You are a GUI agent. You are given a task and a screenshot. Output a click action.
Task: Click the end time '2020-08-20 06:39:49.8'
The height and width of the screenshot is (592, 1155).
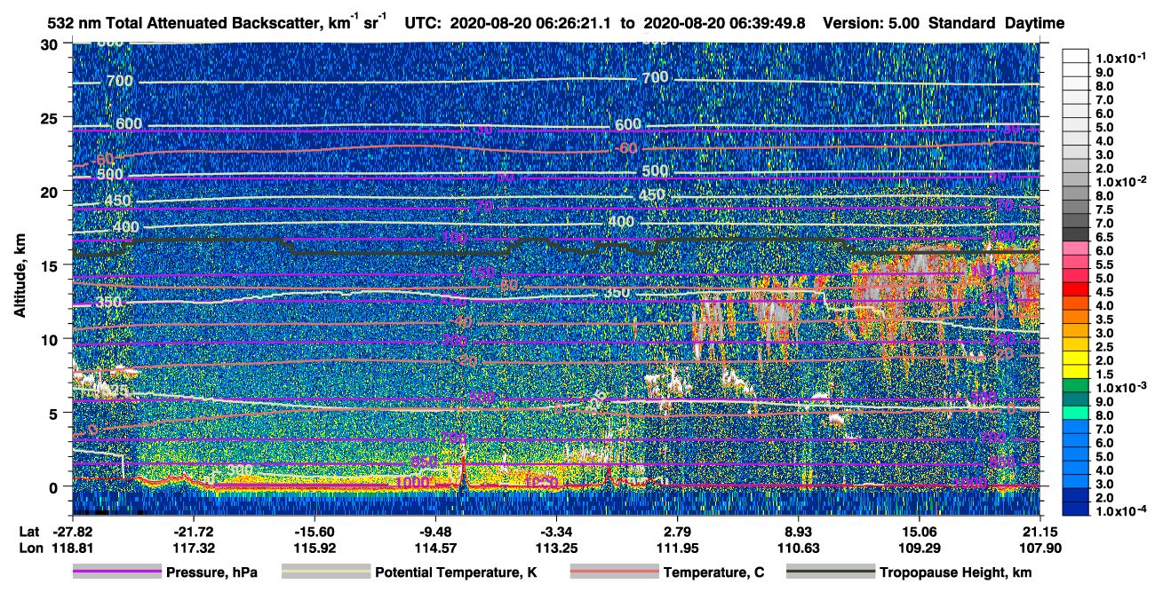(724, 23)
